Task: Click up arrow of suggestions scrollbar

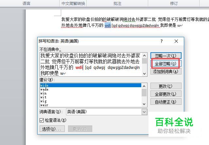Action: [144, 86]
